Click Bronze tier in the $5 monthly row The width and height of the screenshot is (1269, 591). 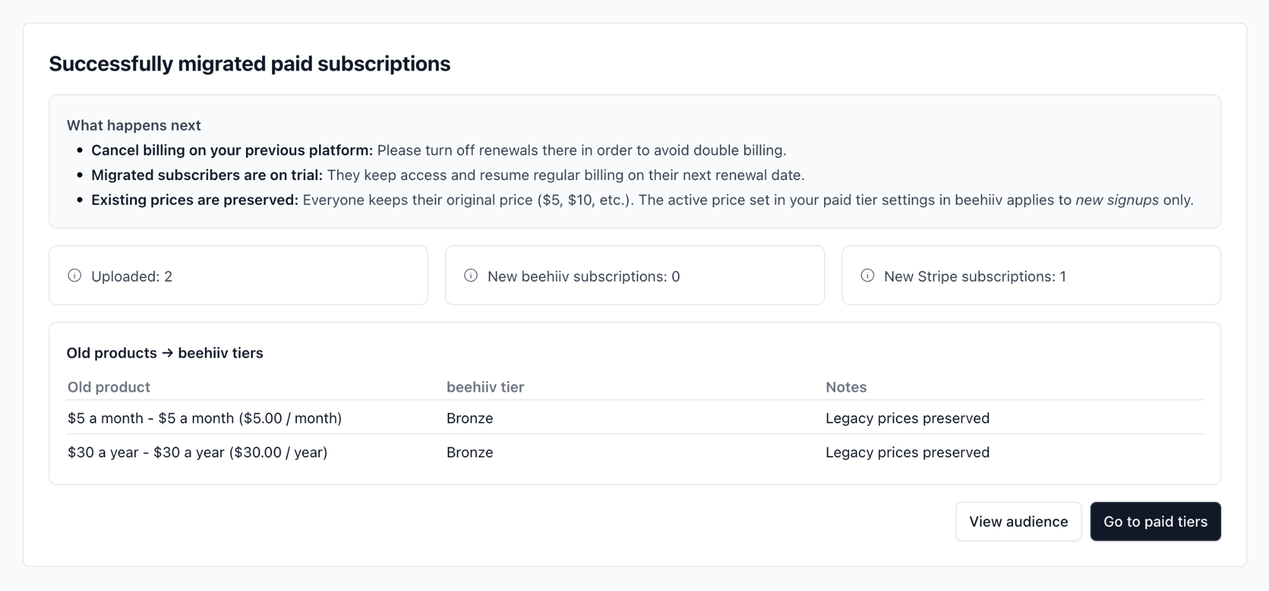[470, 418]
